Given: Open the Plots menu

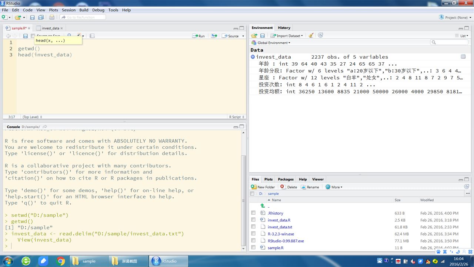Looking at the screenshot, I should coord(53,10).
